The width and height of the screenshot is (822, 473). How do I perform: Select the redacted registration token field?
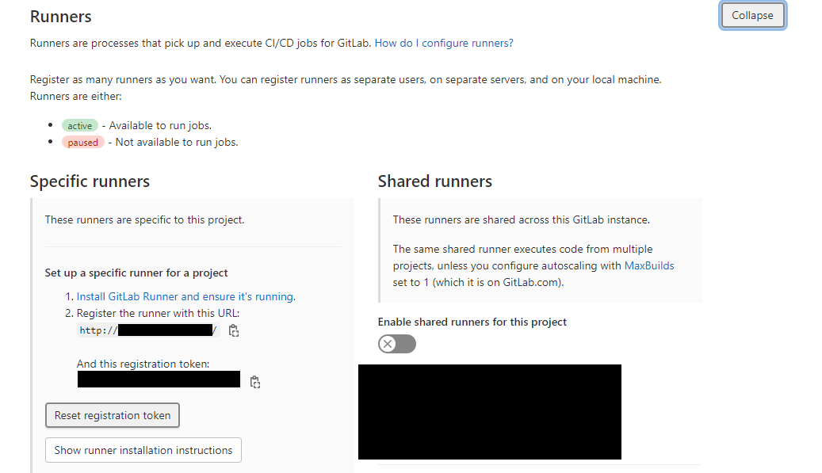pyautogui.click(x=159, y=379)
